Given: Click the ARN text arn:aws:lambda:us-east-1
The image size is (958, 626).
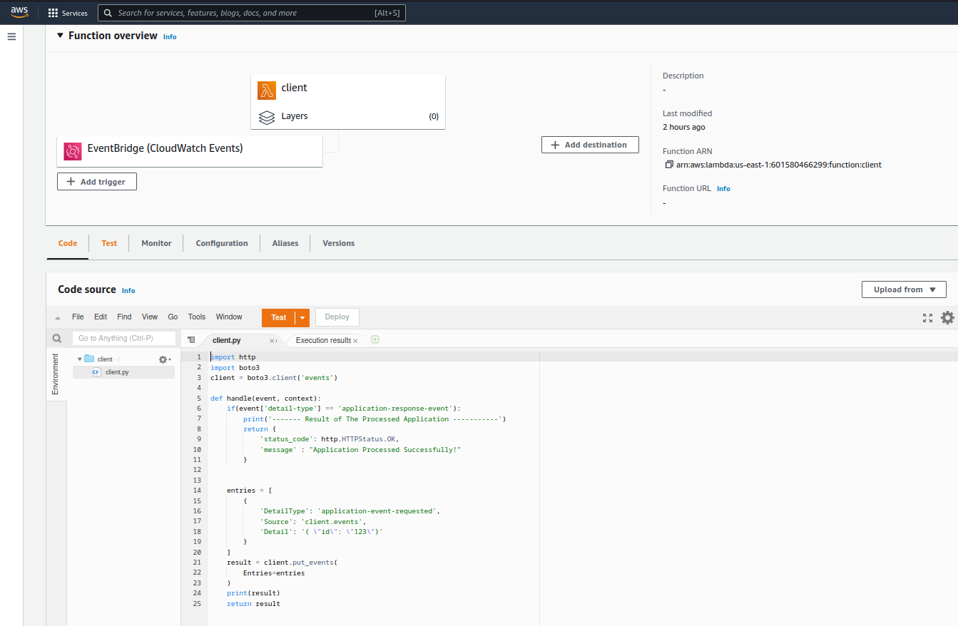Looking at the screenshot, I should 779,165.
